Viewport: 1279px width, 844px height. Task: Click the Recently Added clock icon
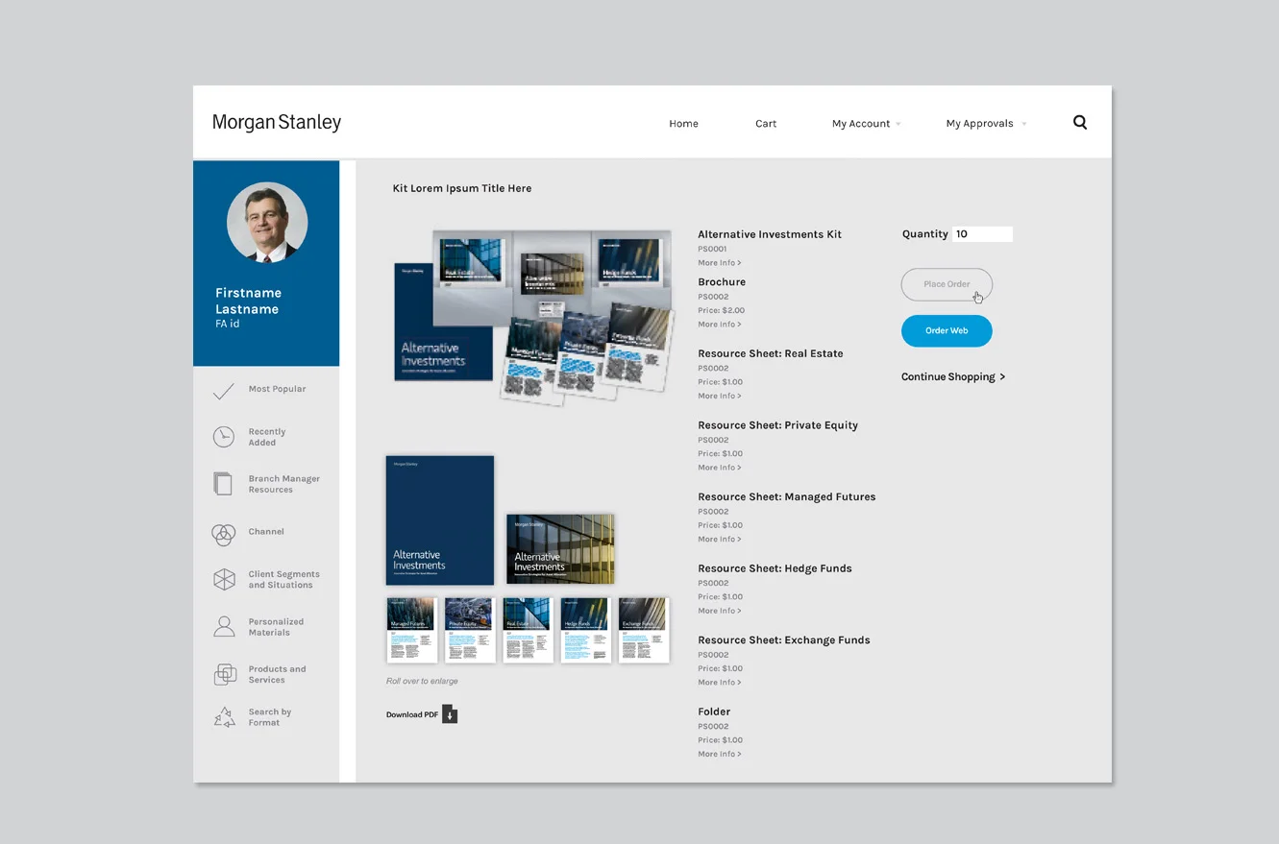pyautogui.click(x=223, y=437)
